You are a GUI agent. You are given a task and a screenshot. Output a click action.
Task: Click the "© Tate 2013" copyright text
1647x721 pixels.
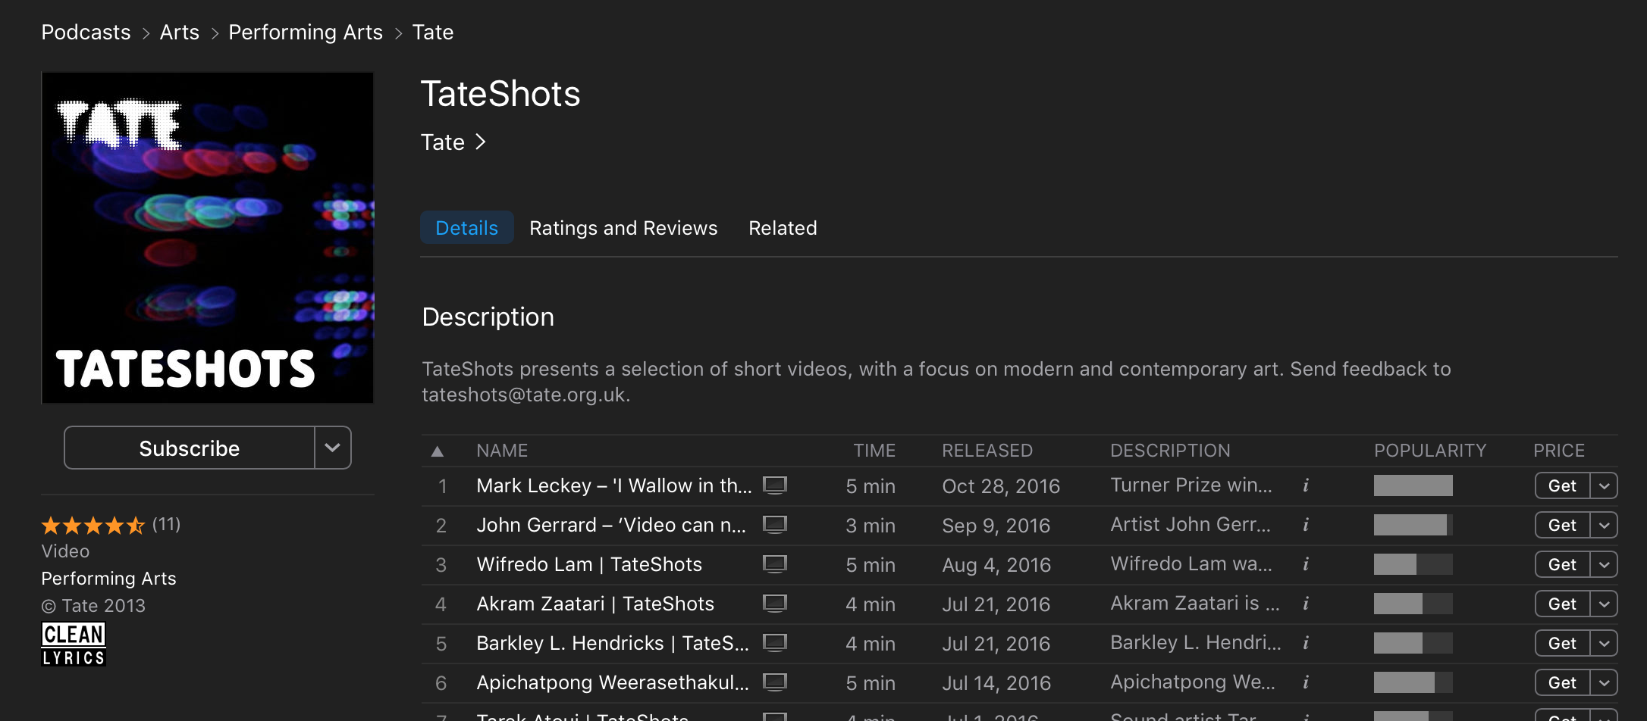(93, 606)
